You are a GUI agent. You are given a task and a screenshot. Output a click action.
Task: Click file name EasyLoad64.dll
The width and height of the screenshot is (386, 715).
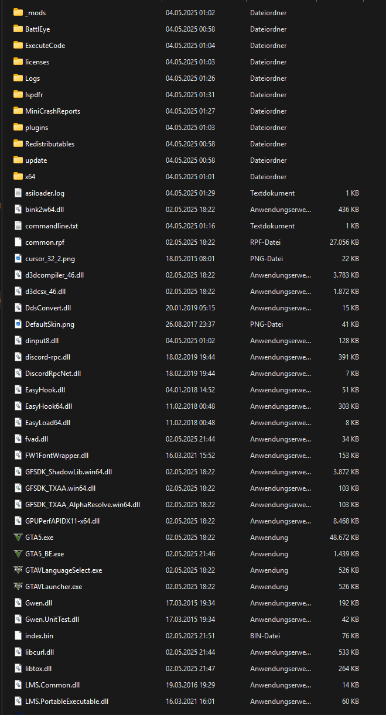[x=47, y=422]
